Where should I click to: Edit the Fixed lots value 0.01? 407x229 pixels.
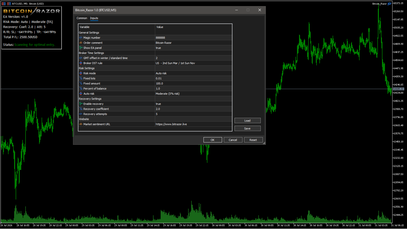(193, 78)
